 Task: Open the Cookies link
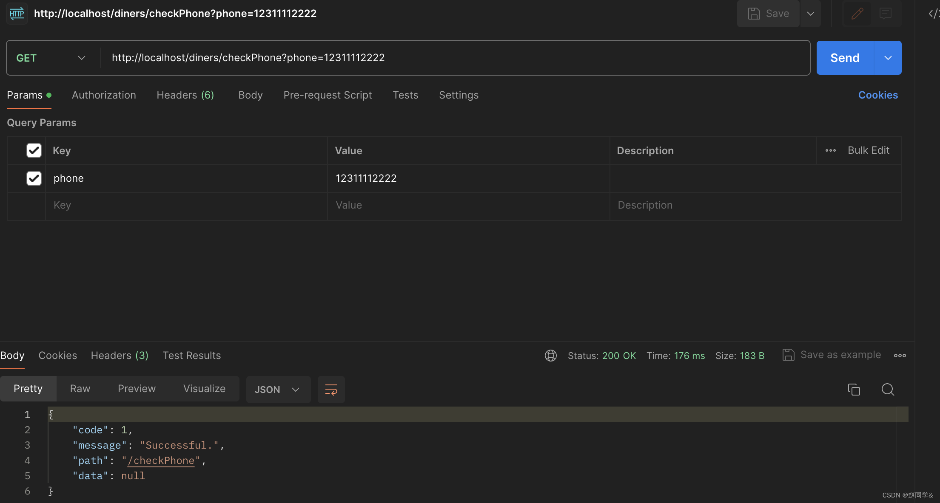point(878,95)
